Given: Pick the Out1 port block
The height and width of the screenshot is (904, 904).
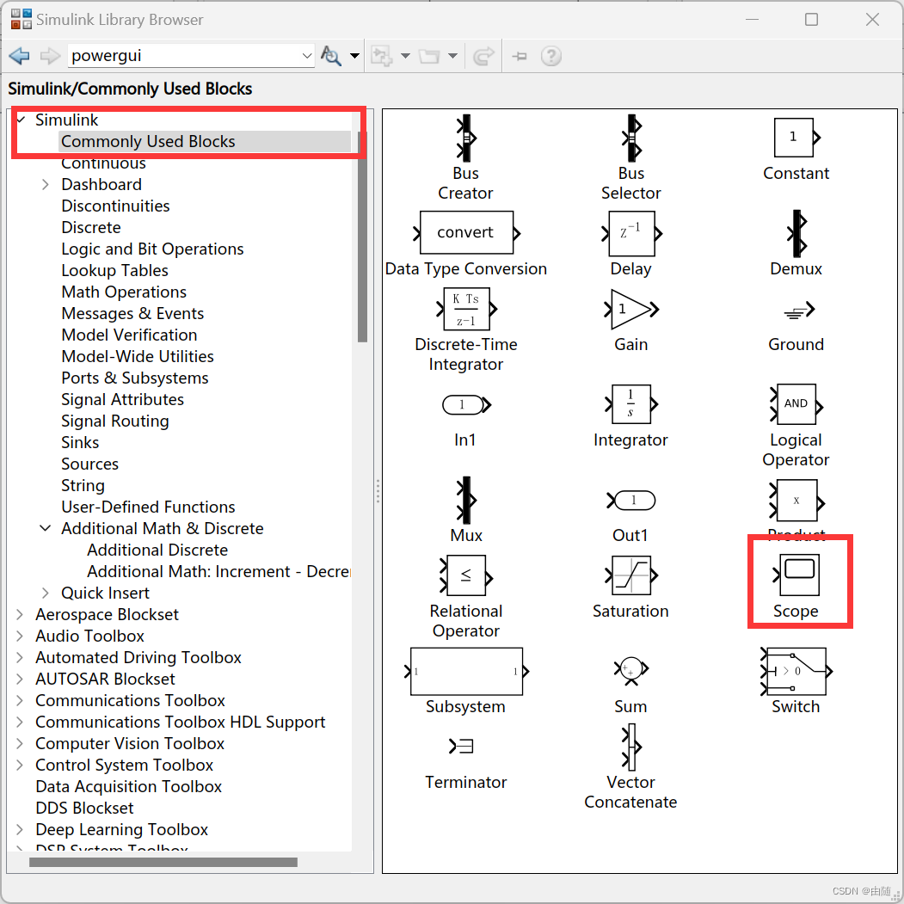Looking at the screenshot, I should (631, 501).
